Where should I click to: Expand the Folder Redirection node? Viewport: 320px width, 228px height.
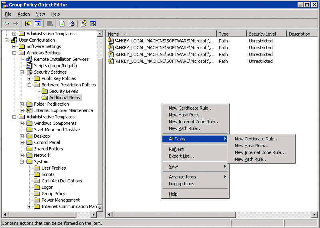[x=22, y=104]
